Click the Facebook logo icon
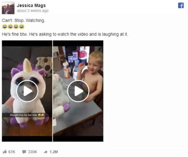Image resolution: width=188 pixels, height=157 pixels. pos(181,6)
